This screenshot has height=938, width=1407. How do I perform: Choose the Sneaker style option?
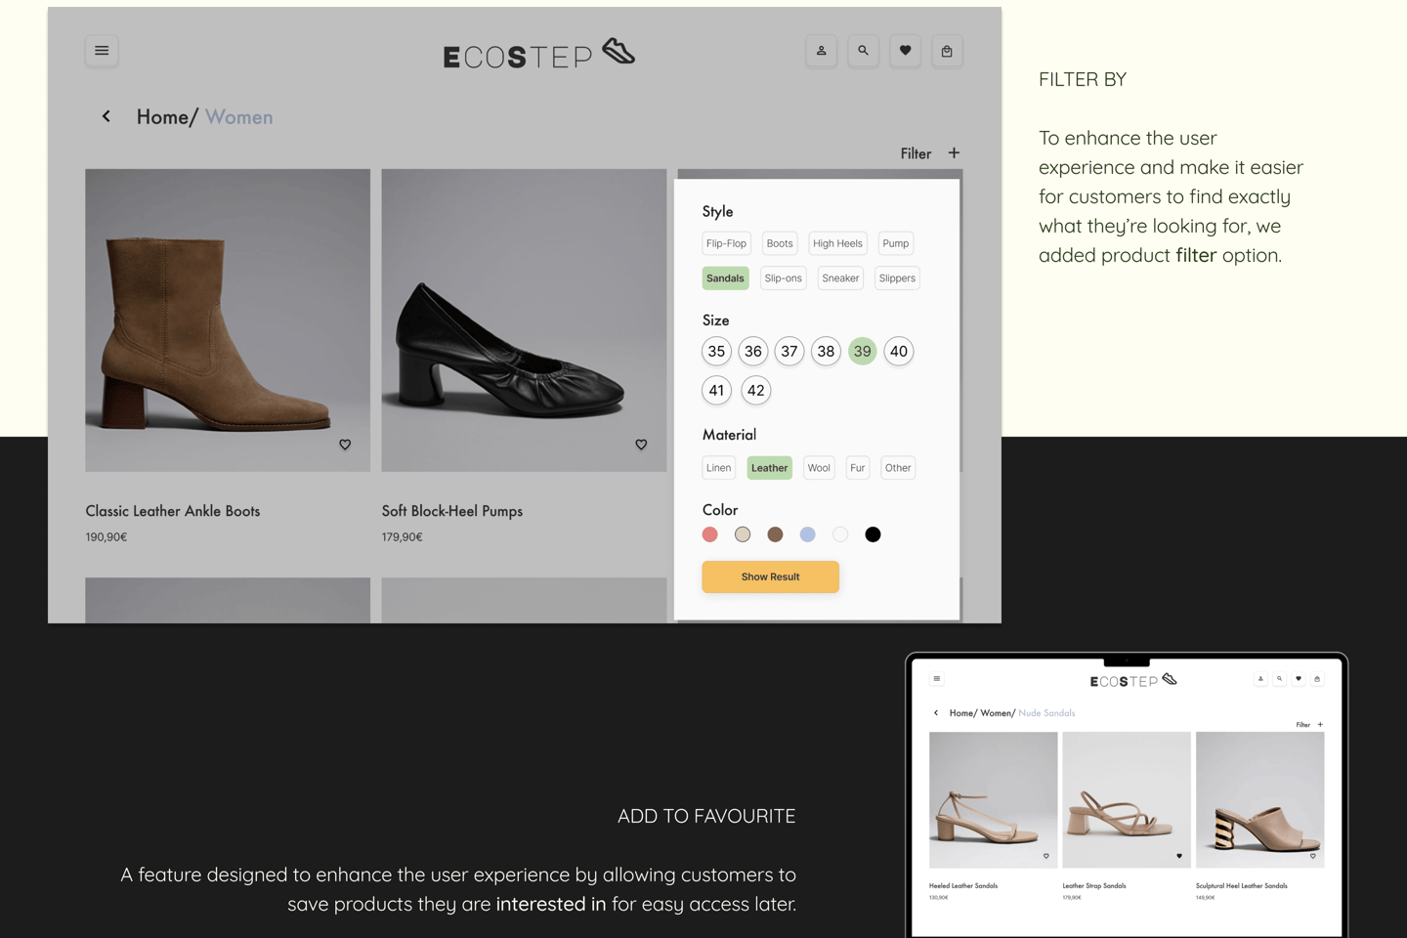(840, 278)
